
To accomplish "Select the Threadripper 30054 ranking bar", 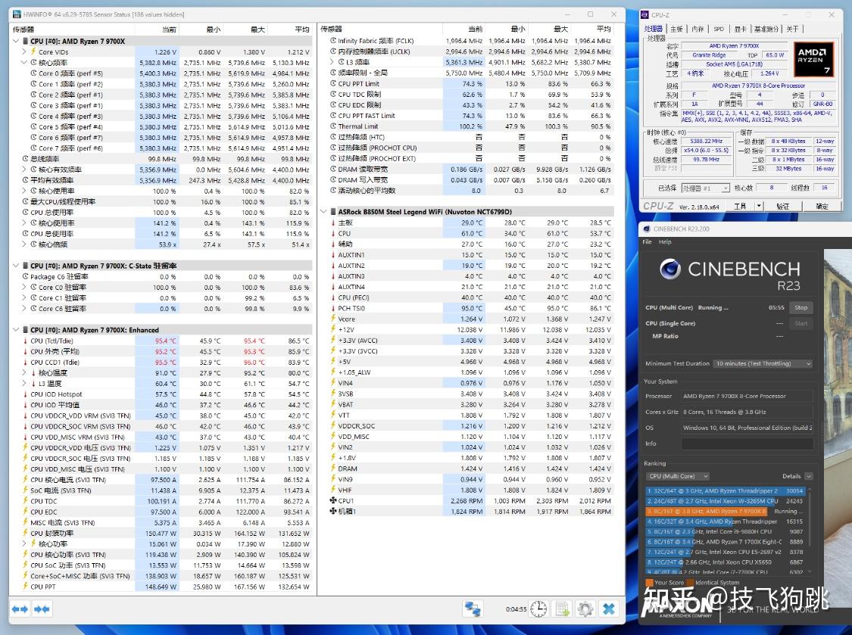I will [x=725, y=490].
